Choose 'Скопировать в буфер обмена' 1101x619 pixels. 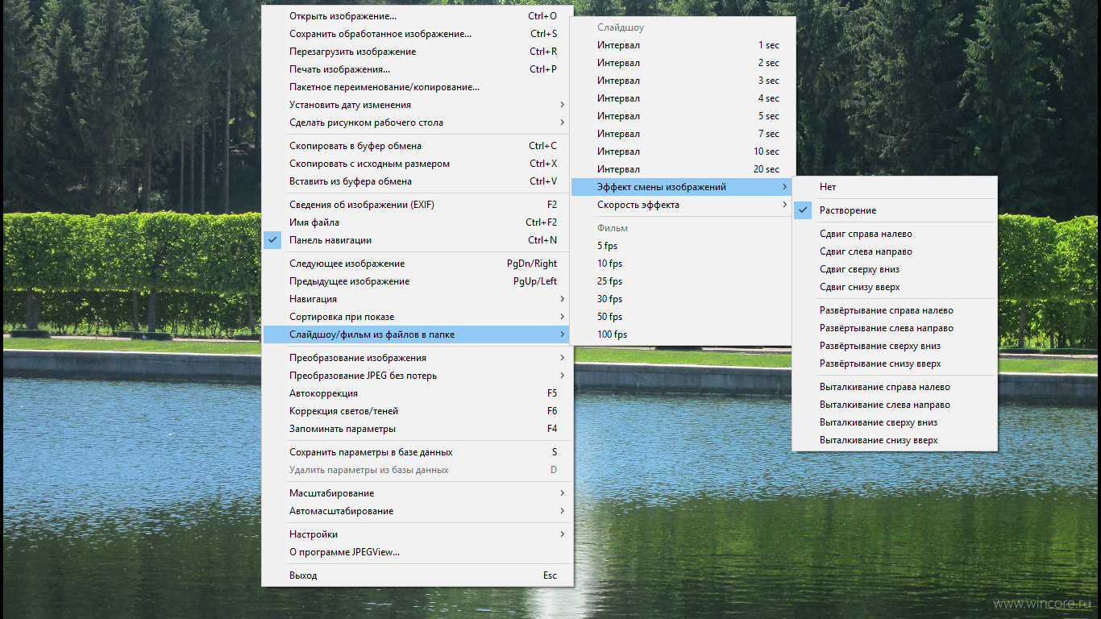(x=417, y=146)
